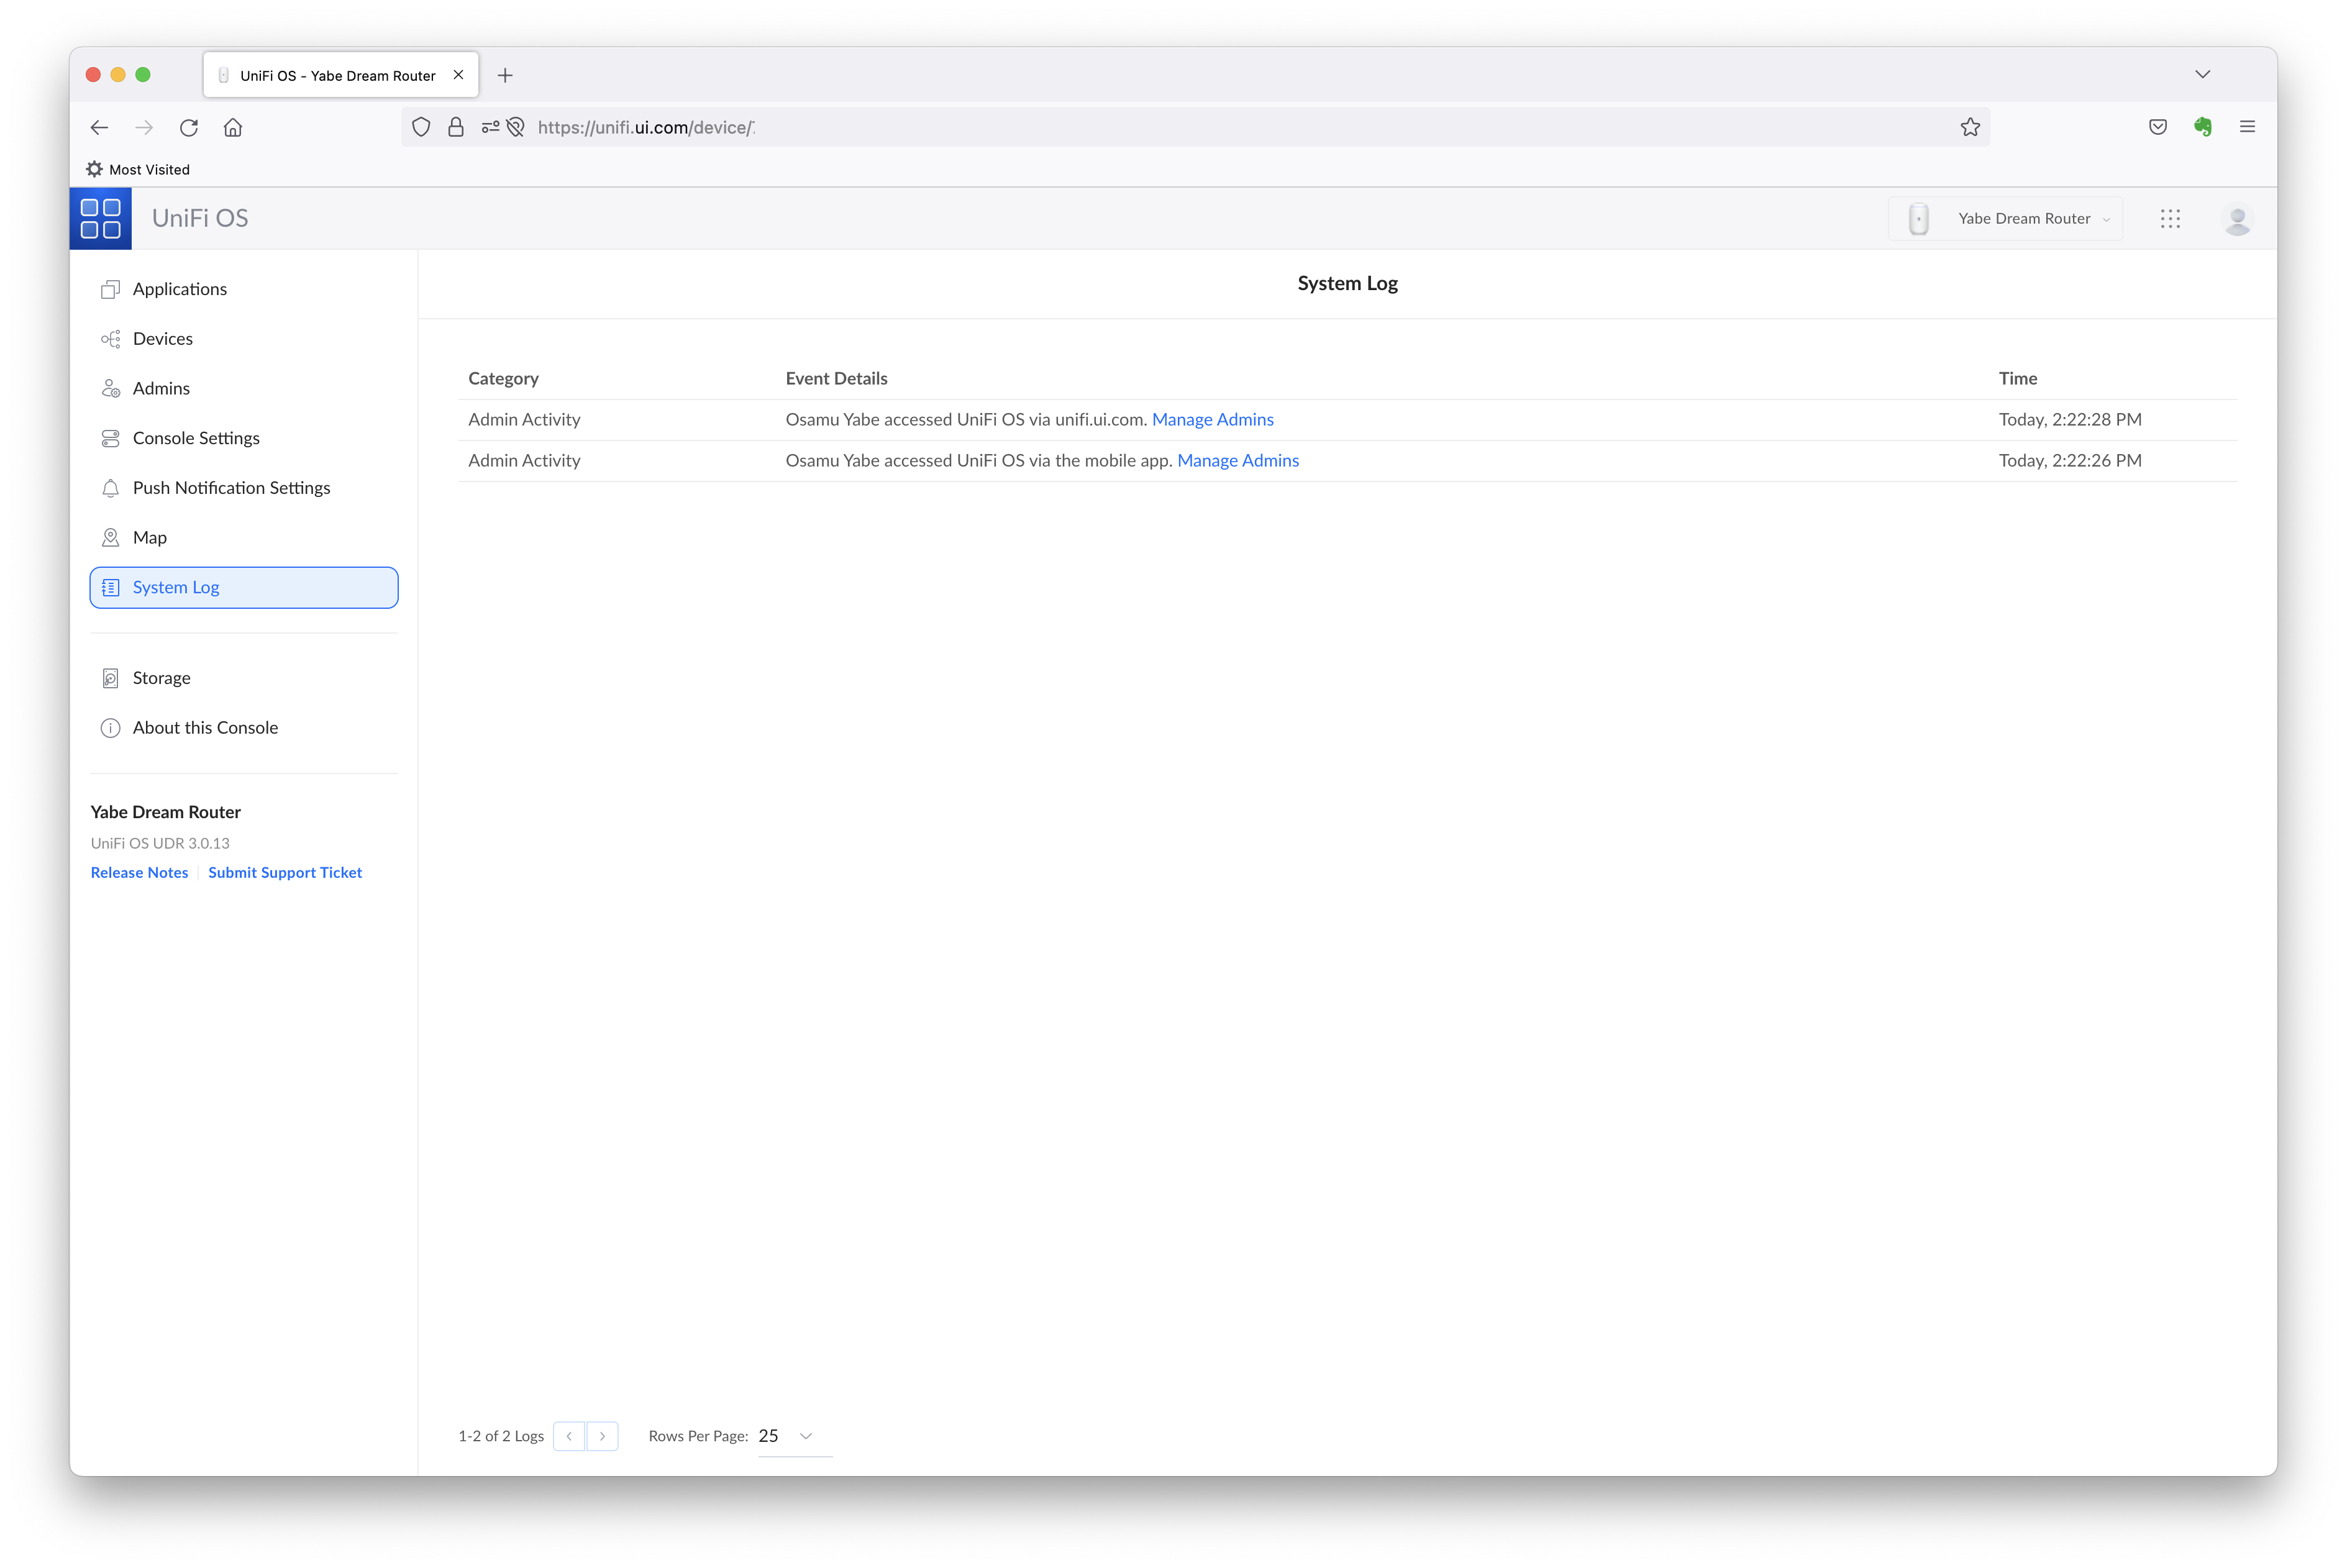Screen dimensions: 2347x1568
Task: Click the 'Today, 2:22:28 PM' time cell
Action: point(2070,420)
